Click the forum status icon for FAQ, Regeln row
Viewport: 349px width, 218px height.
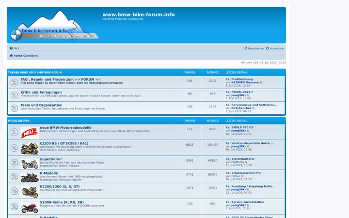(x=14, y=82)
